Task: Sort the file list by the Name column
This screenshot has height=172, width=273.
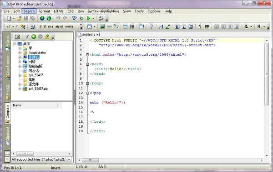Action: 36,105
